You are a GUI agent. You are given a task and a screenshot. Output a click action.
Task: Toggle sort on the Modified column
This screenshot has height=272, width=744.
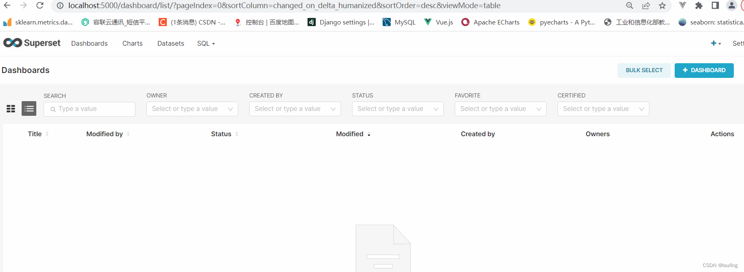[x=353, y=134]
